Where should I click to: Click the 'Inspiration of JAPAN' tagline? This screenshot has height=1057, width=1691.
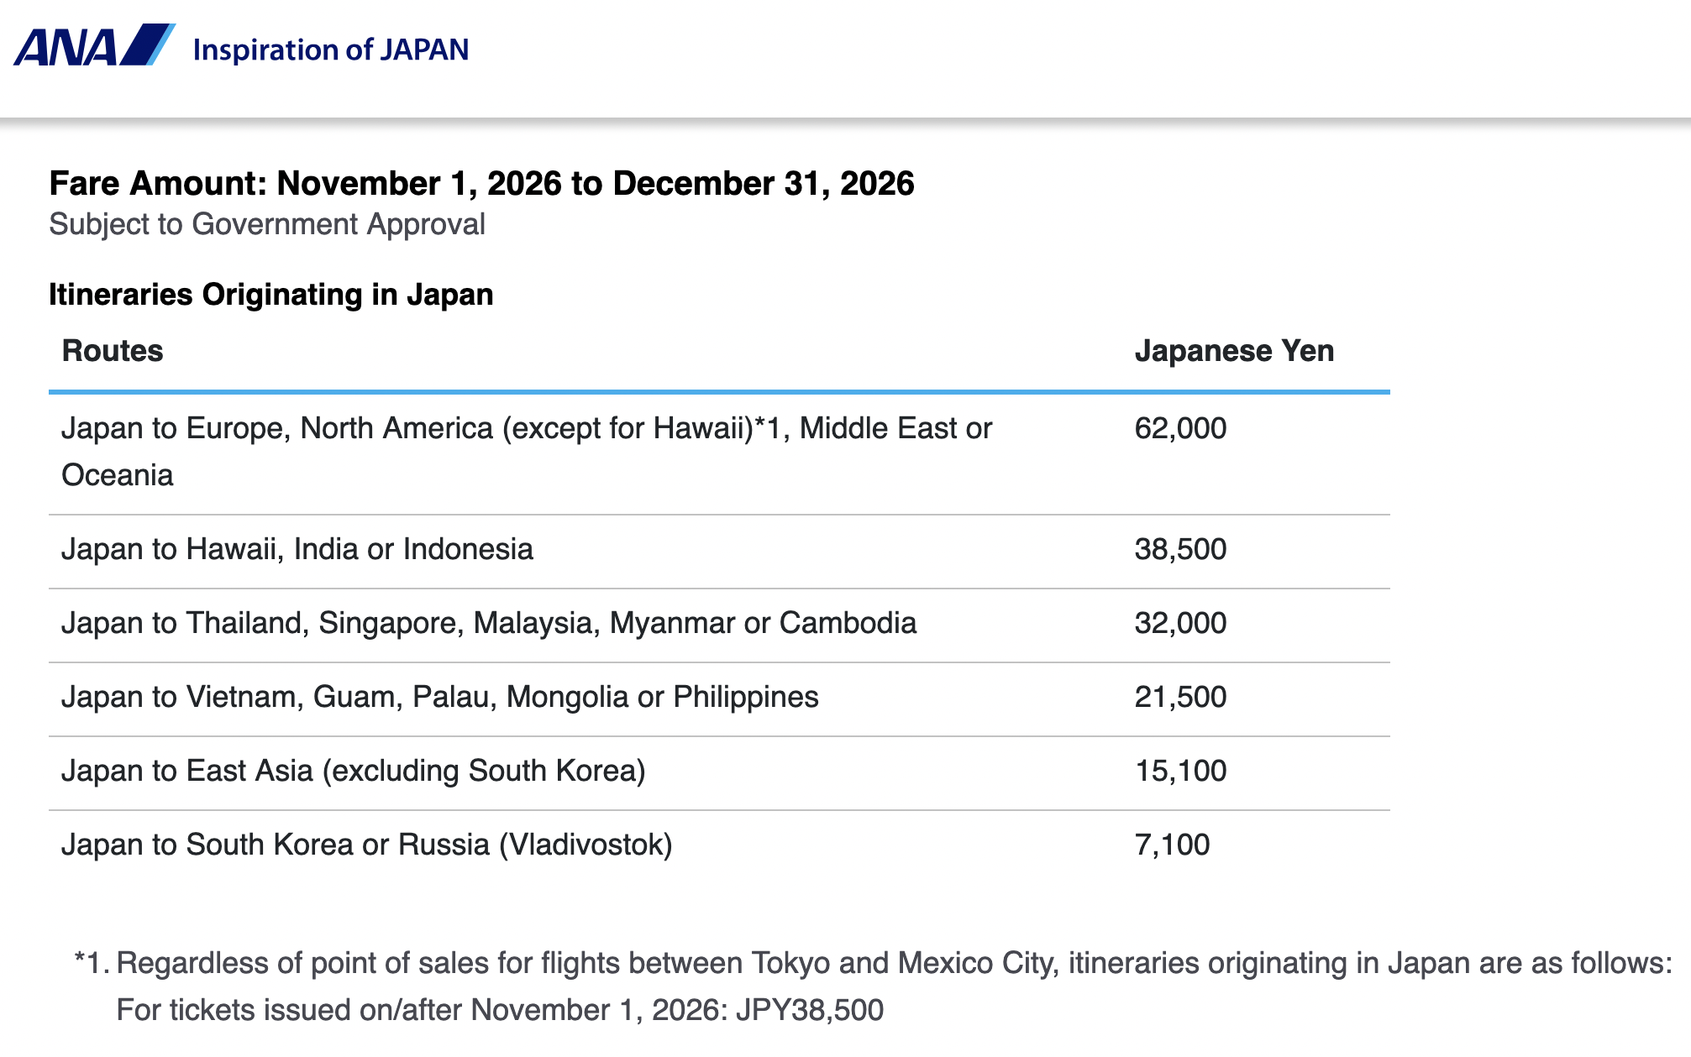pos(331,50)
